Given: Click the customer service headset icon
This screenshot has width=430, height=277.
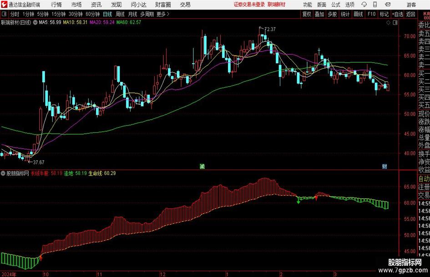Looking at the screenshot, I should click(x=364, y=5).
